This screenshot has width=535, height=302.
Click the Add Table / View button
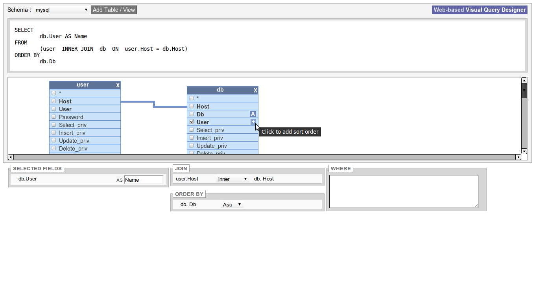[x=114, y=10]
